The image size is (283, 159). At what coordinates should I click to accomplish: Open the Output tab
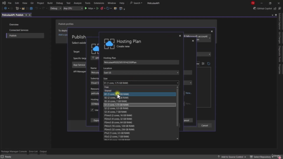tap(43, 151)
